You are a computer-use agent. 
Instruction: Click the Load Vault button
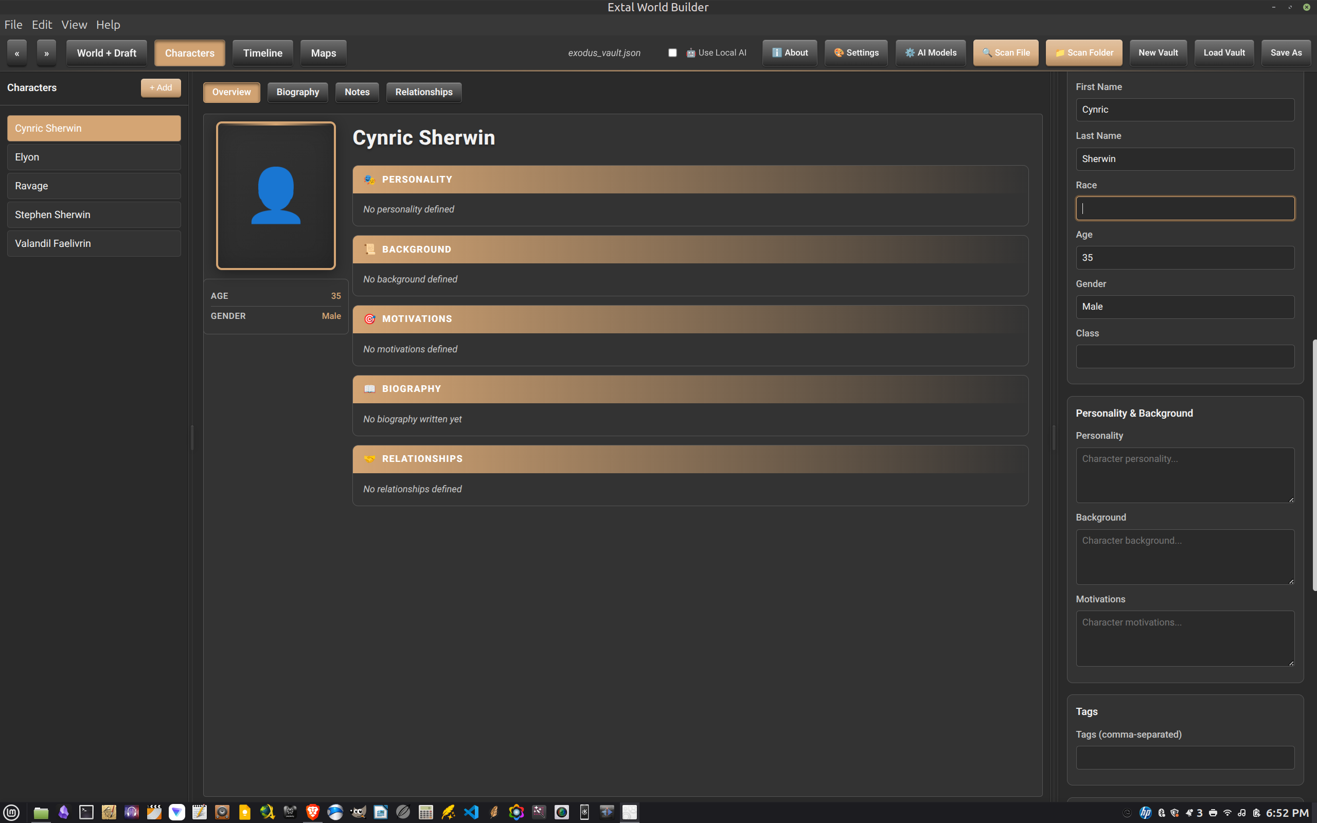coord(1224,53)
